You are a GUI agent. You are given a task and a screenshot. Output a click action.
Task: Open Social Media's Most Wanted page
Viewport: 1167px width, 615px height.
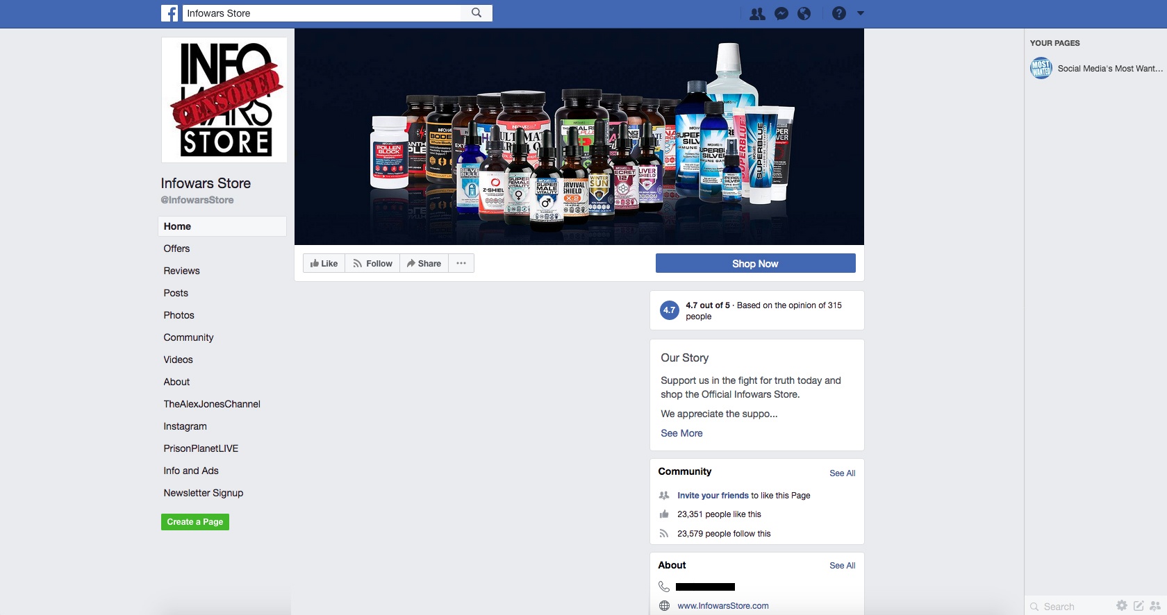click(1110, 69)
